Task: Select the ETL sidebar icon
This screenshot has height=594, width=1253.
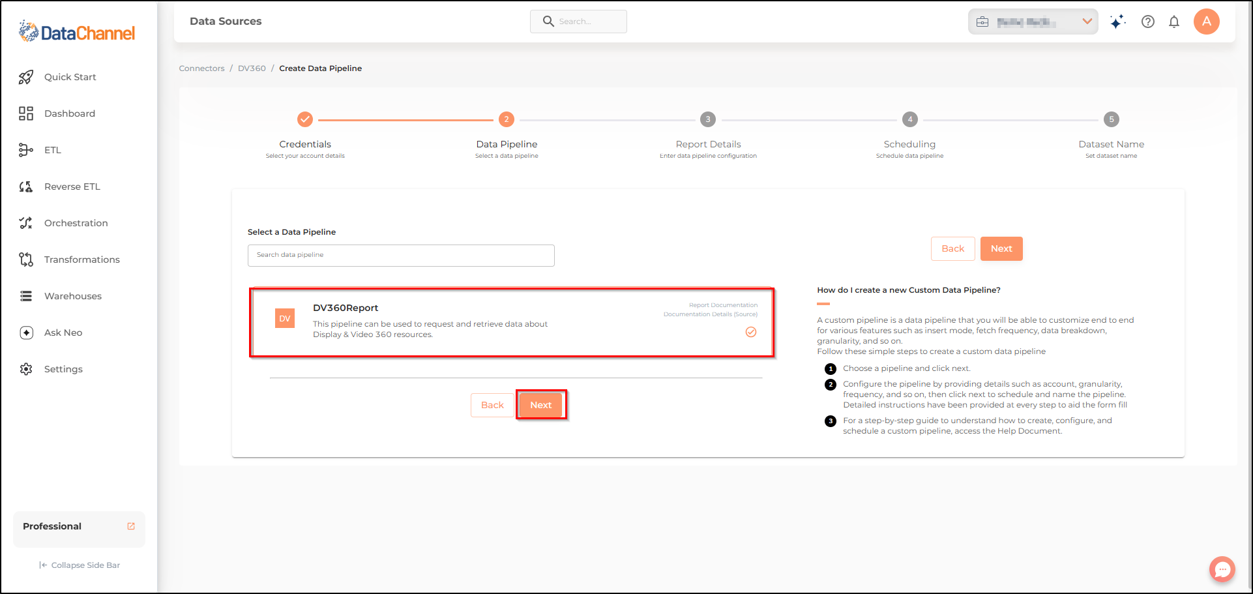Action: [26, 150]
